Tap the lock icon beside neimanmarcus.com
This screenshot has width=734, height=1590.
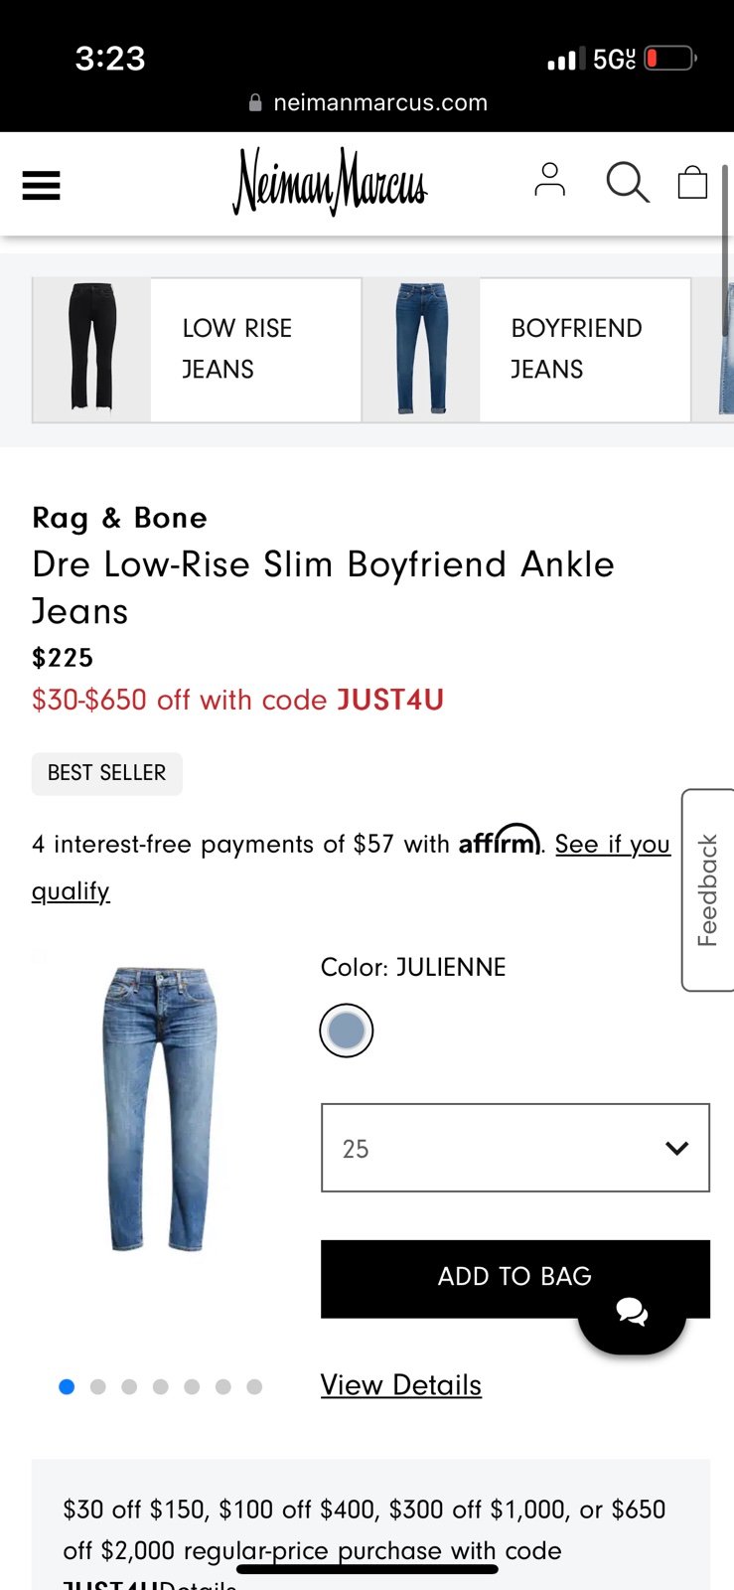(255, 102)
